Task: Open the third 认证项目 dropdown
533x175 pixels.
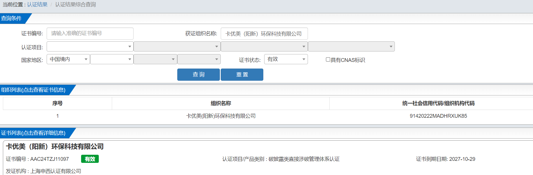Action: (264, 47)
